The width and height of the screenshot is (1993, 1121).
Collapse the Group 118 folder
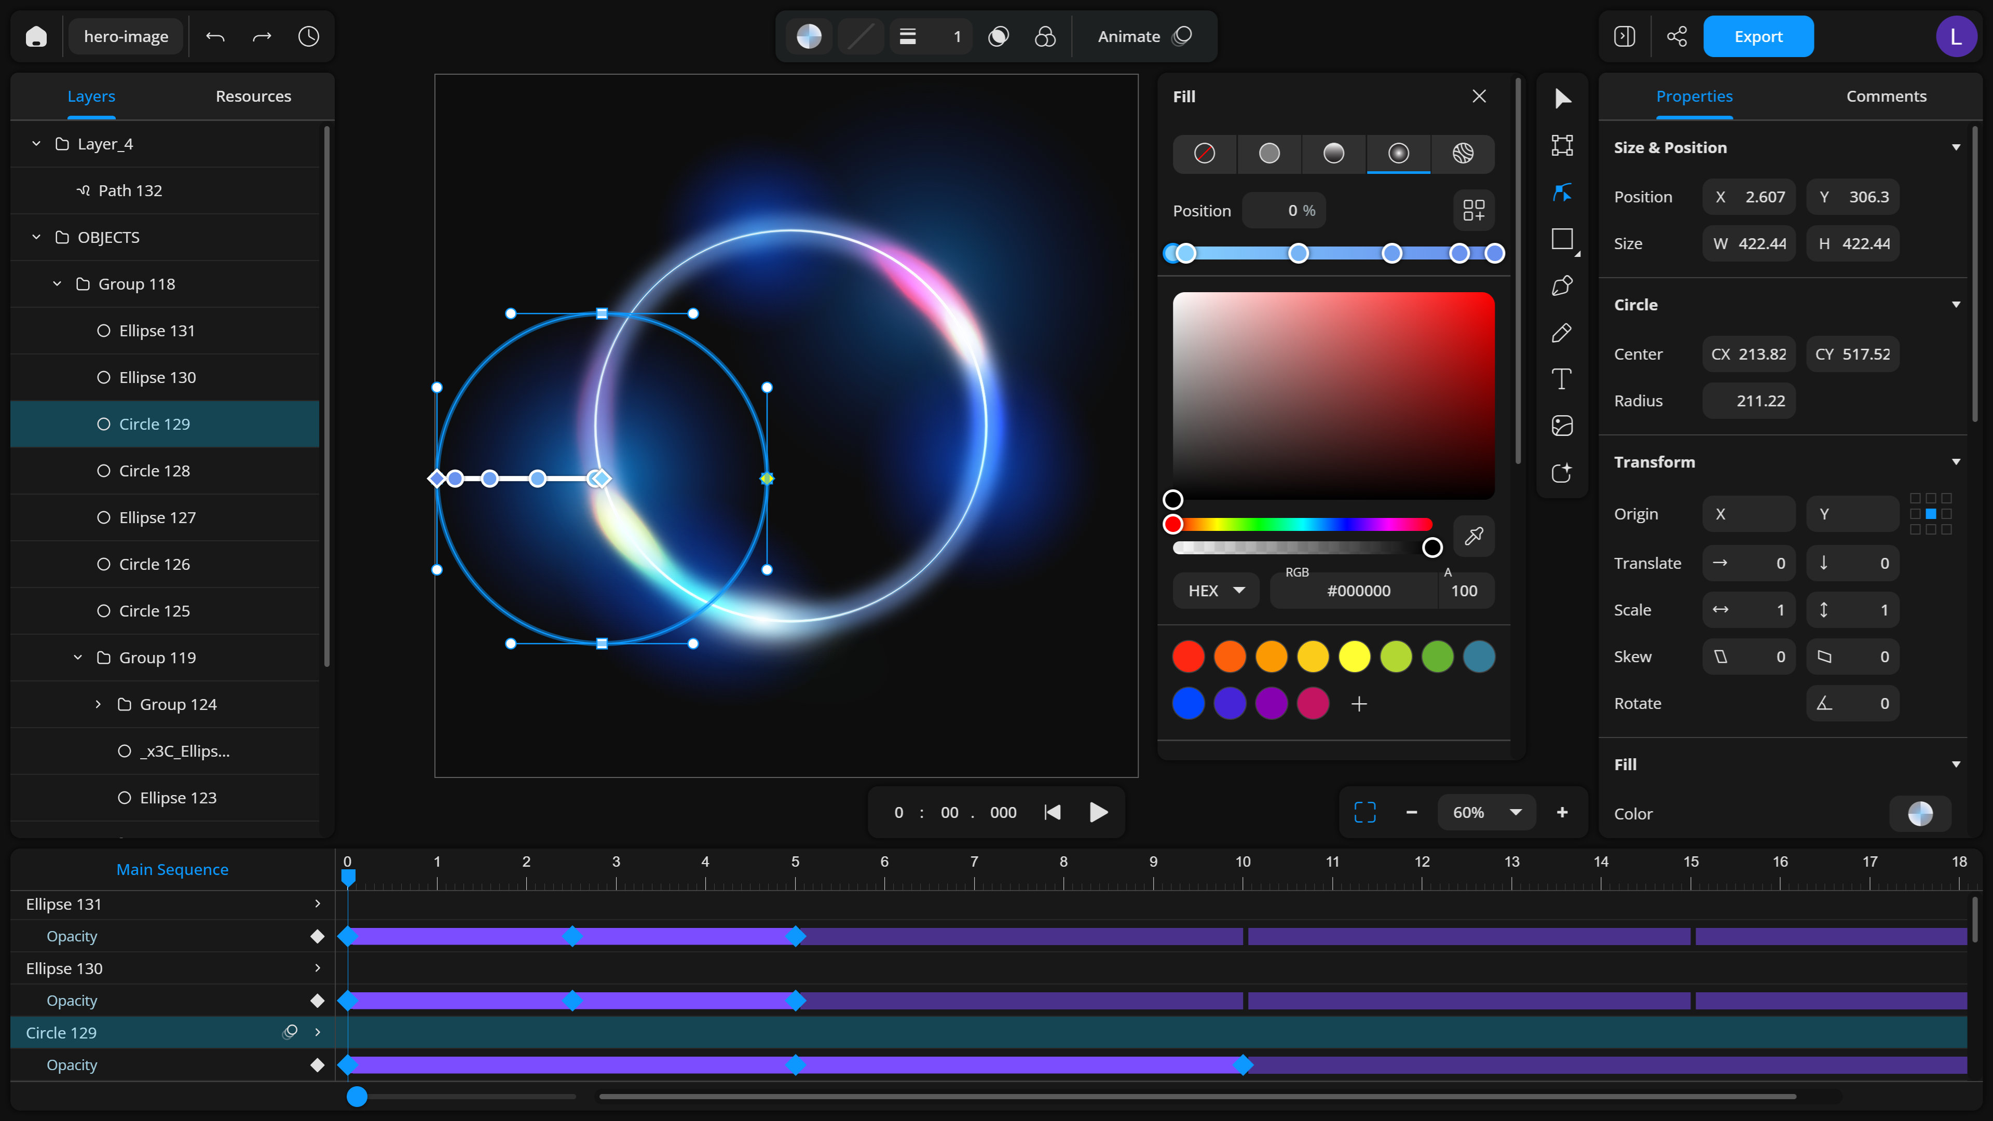click(57, 284)
